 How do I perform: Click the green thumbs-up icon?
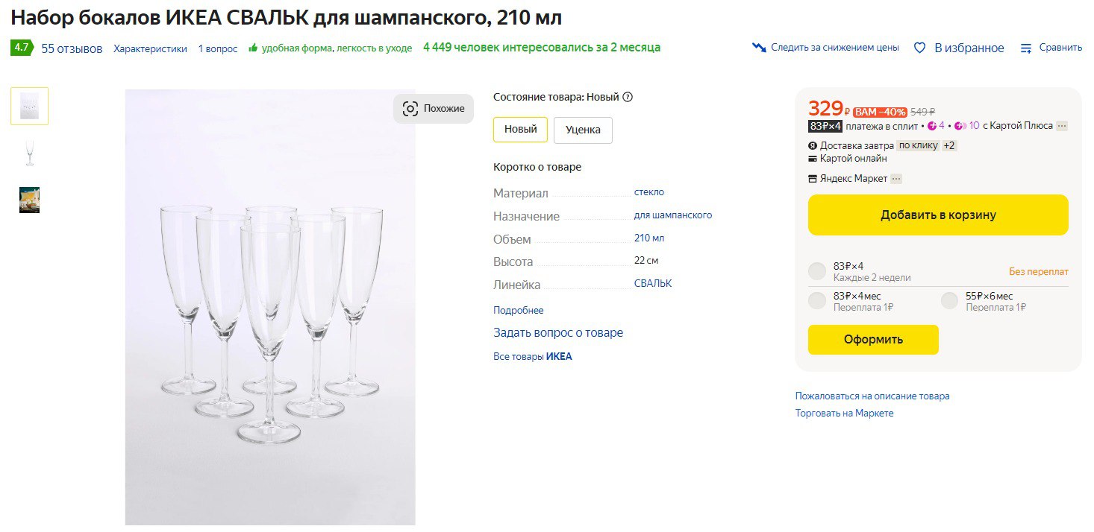[253, 48]
